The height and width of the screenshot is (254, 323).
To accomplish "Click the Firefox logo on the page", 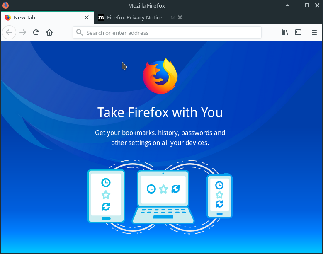I will point(160,76).
